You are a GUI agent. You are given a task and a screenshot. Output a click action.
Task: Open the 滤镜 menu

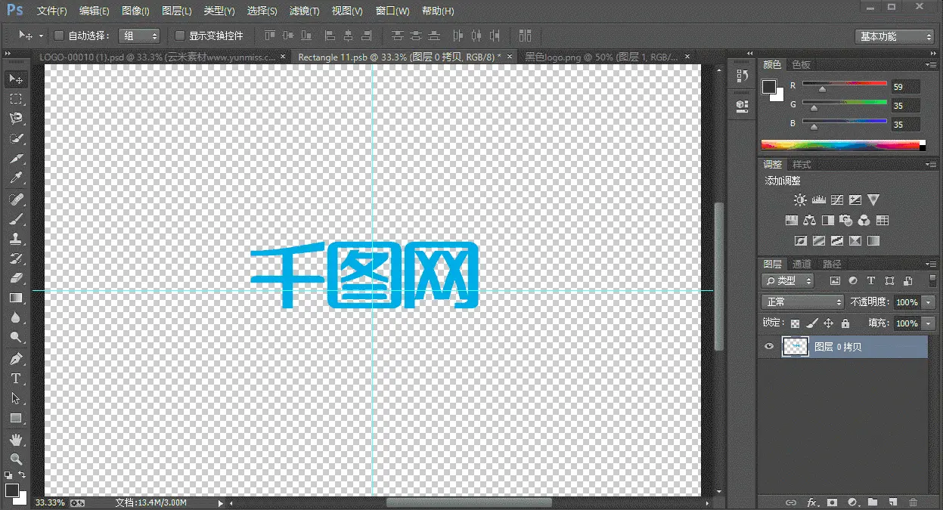pyautogui.click(x=304, y=11)
